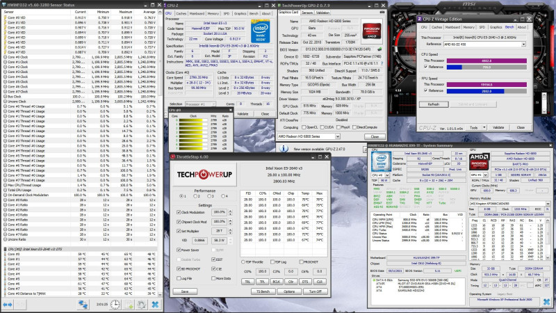The width and height of the screenshot is (556, 313).
Task: Click the BIOS save chip icon in GPU-Z
Action: click(x=379, y=49)
